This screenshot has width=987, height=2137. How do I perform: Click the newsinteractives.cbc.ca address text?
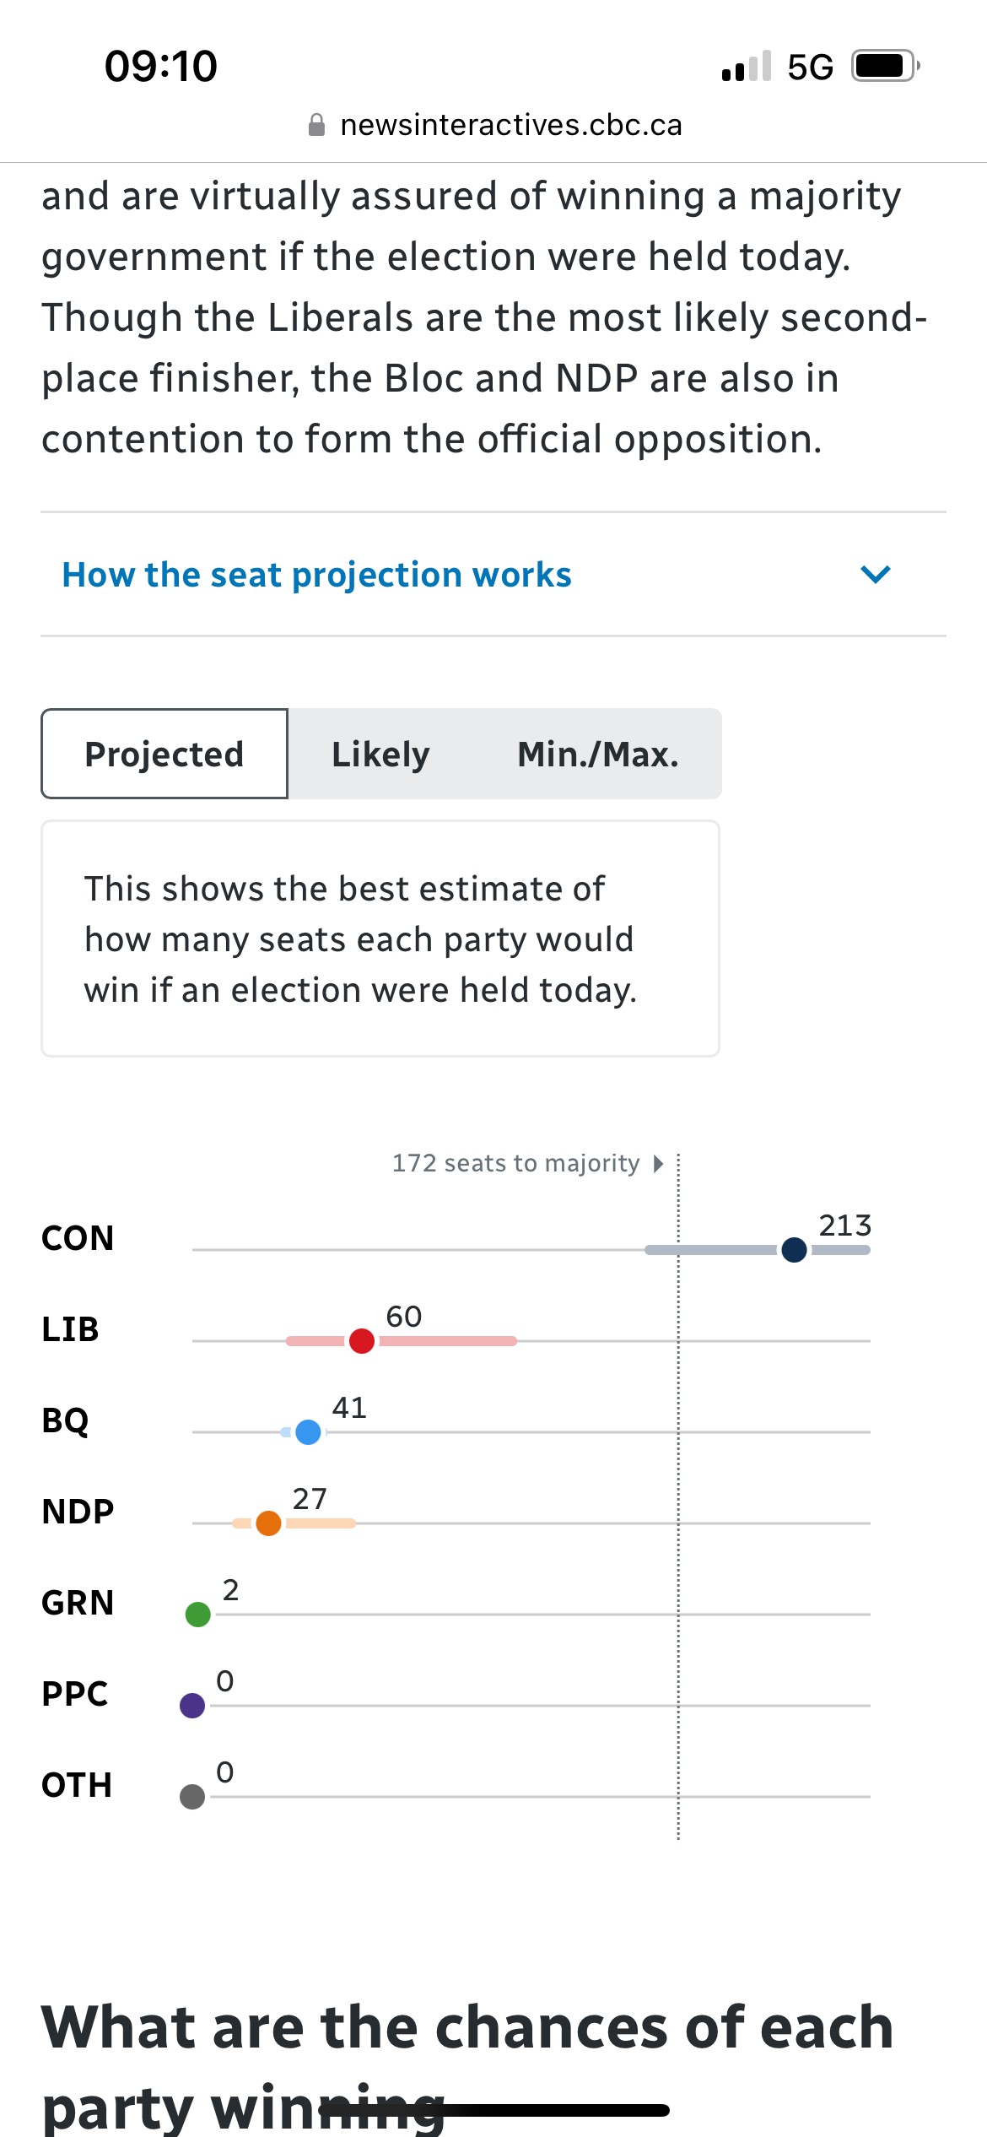pos(511,125)
